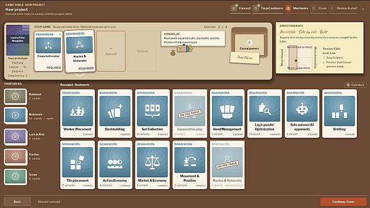Open the Concept step tab

point(240,9)
